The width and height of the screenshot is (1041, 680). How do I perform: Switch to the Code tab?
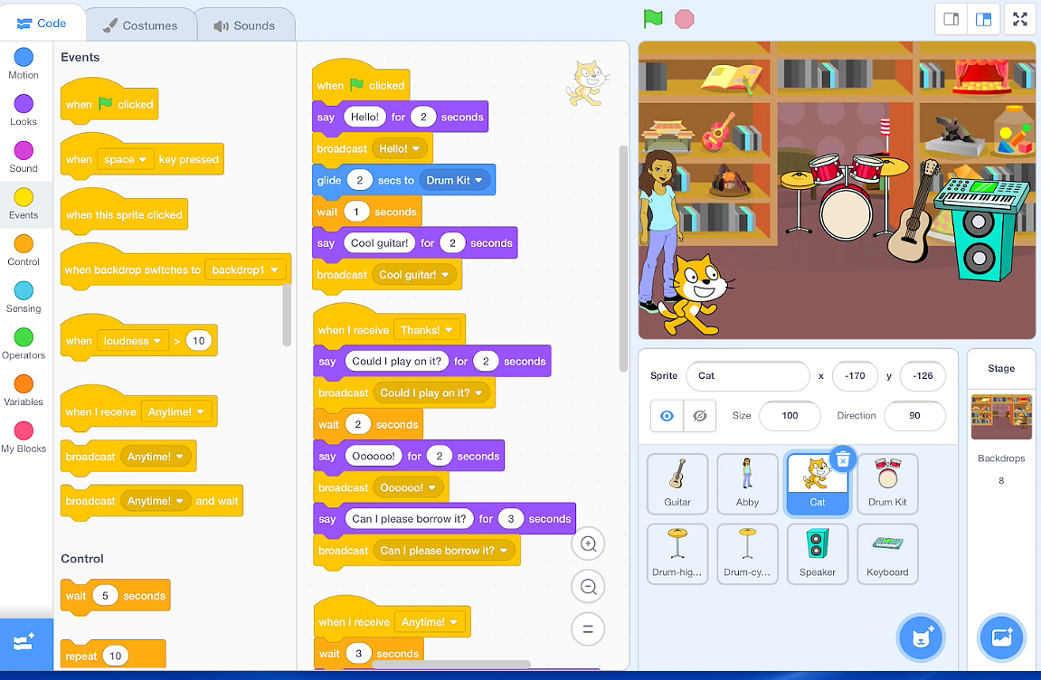tap(42, 24)
